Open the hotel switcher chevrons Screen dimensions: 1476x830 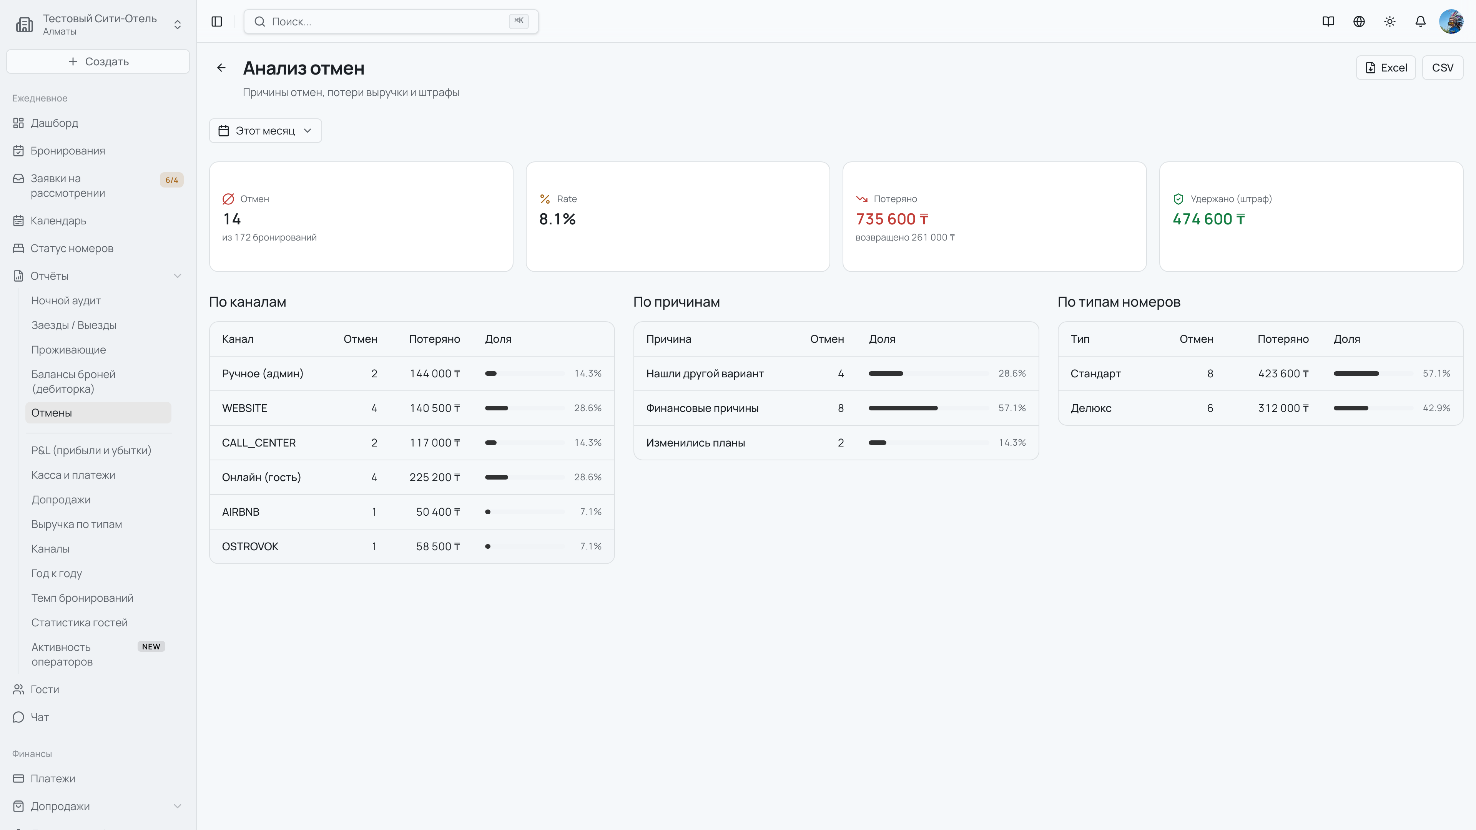[x=178, y=25]
